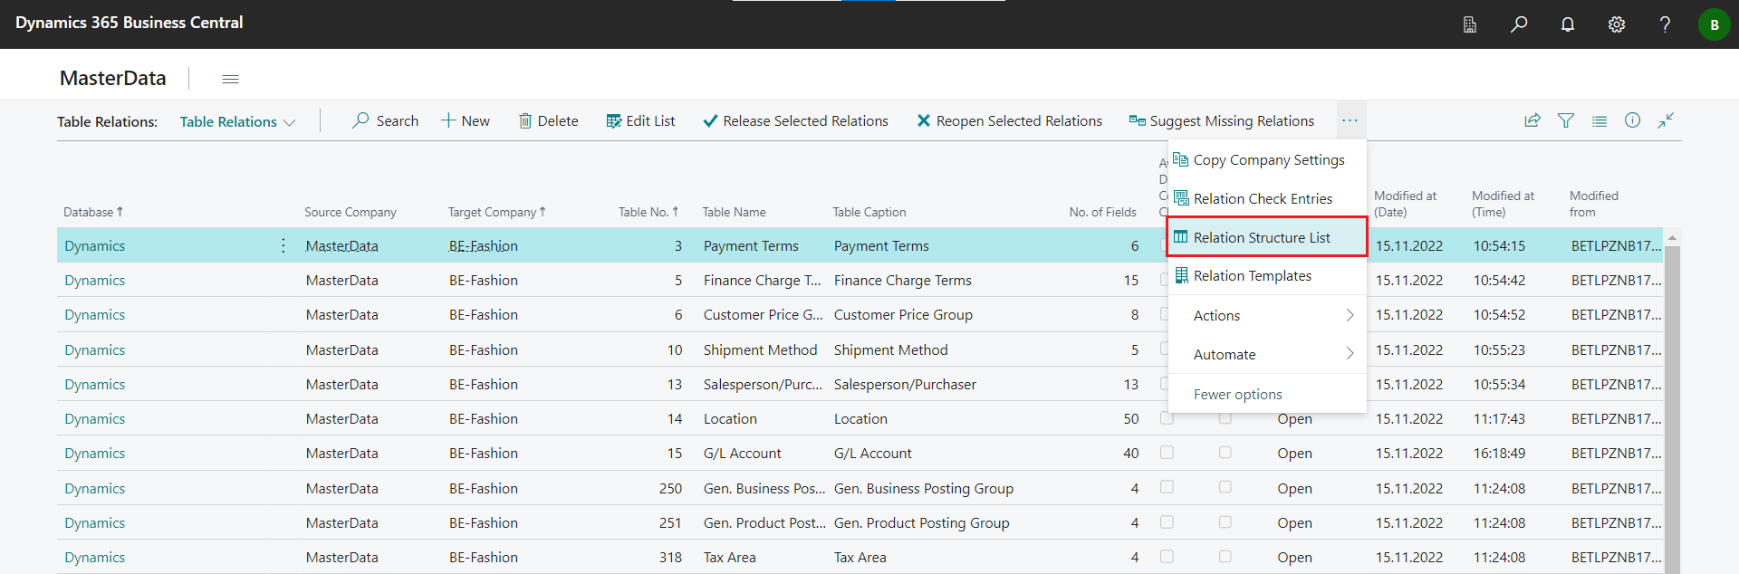Tick the second checkbox in the G/L Account row
The image size is (1739, 574).
tap(1225, 452)
